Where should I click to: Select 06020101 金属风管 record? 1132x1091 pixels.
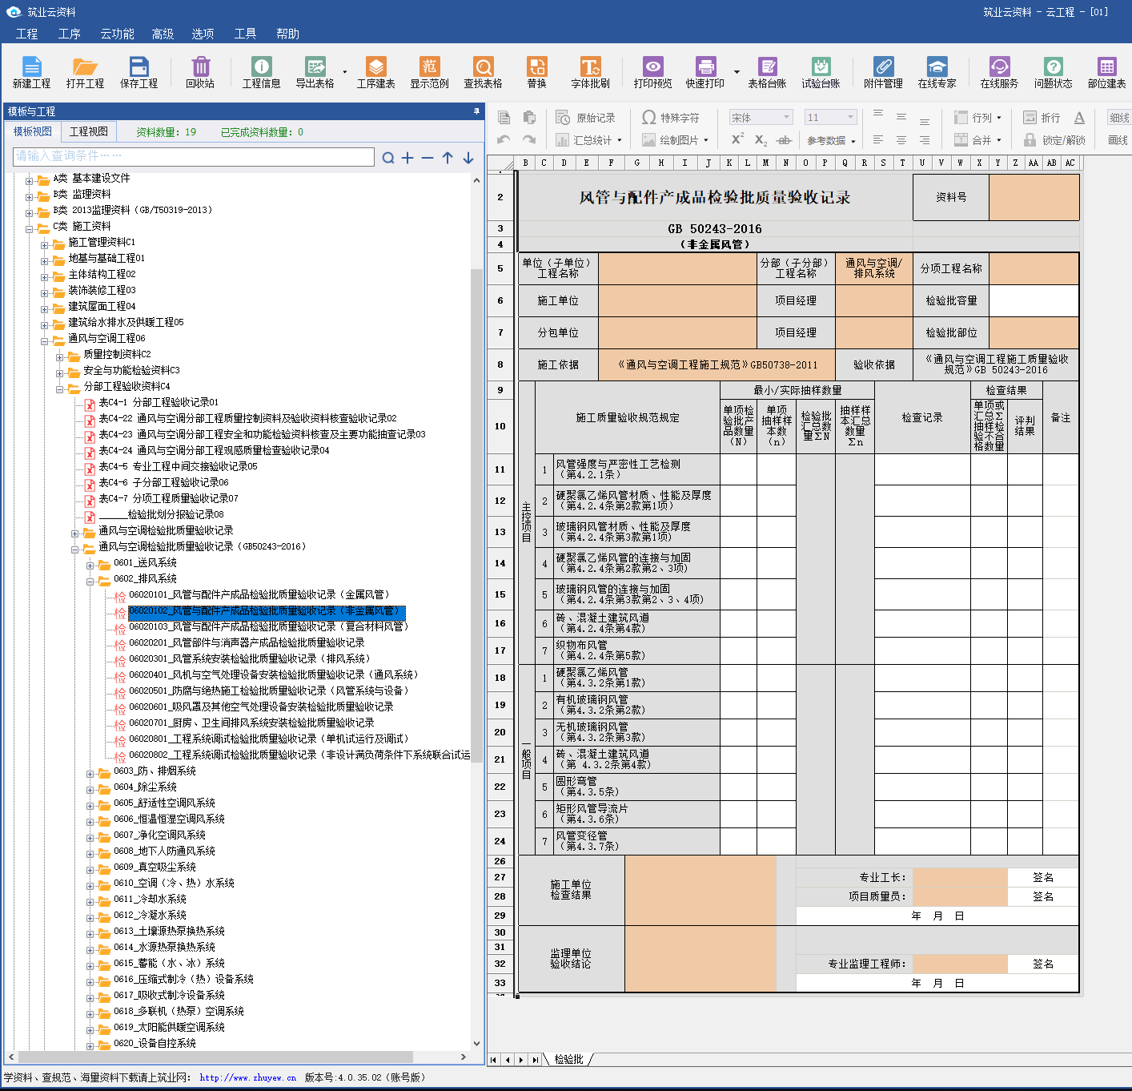[259, 594]
